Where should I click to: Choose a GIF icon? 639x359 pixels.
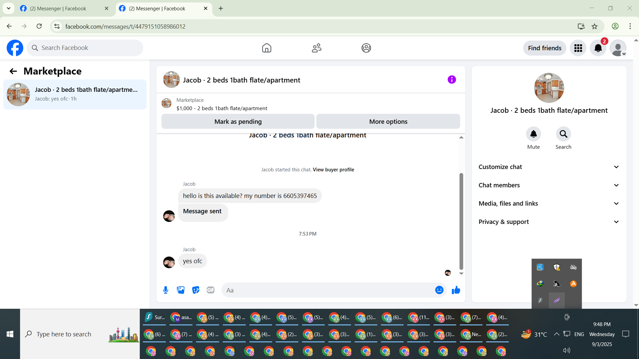pos(211,290)
